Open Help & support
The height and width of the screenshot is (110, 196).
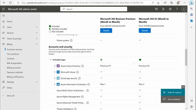pyautogui.click(x=173, y=92)
